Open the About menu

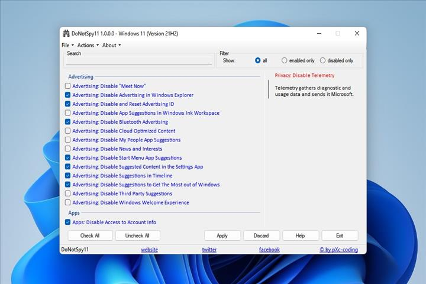[x=111, y=45]
